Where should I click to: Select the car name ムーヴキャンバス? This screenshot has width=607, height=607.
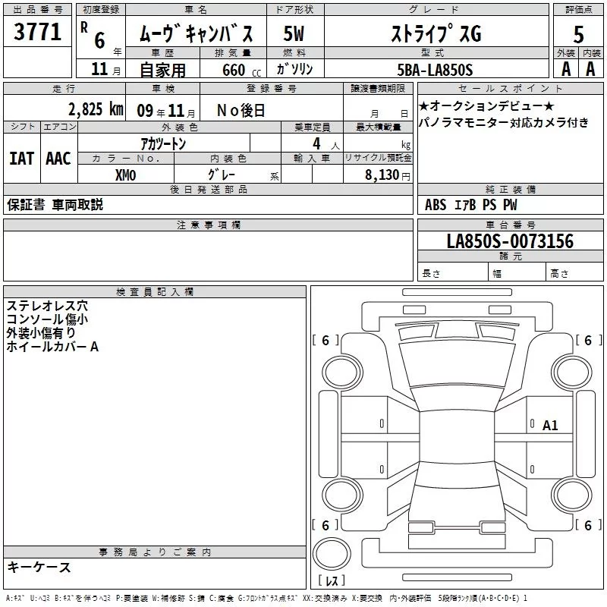click(196, 33)
